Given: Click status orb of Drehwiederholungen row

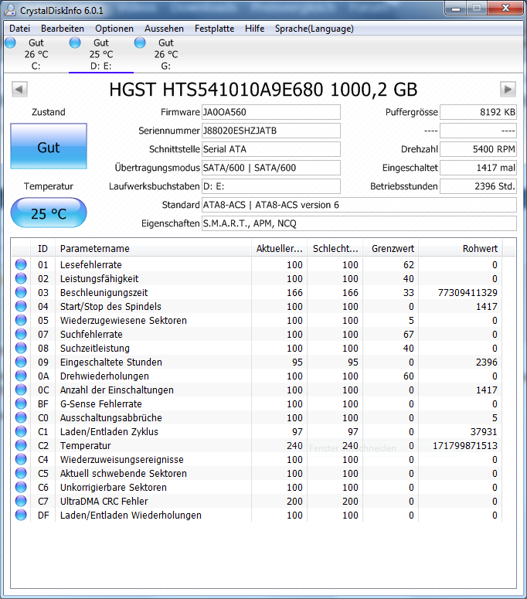Looking at the screenshot, I should (21, 376).
